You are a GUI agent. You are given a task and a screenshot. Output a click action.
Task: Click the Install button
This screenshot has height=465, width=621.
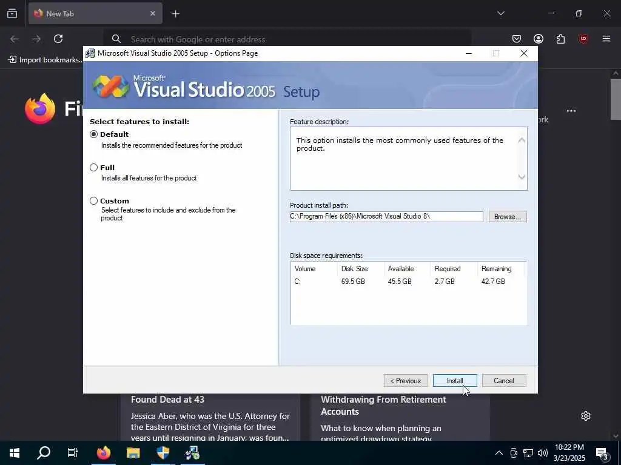455,381
